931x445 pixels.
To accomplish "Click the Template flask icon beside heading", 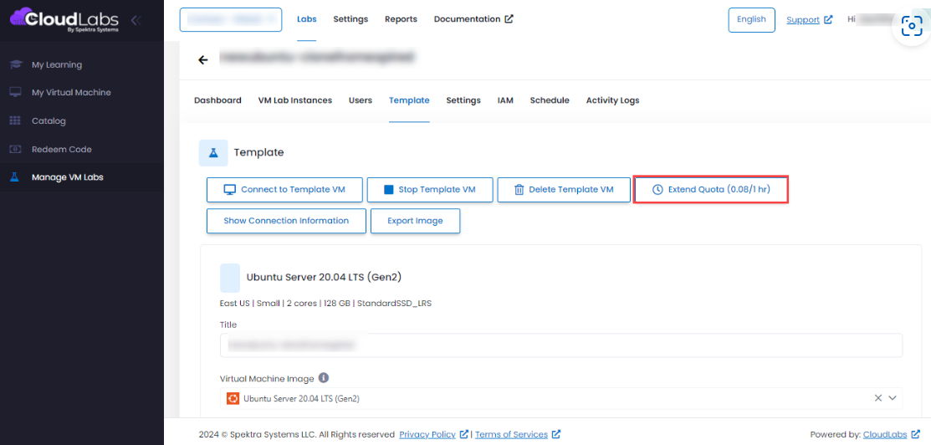I will [213, 153].
